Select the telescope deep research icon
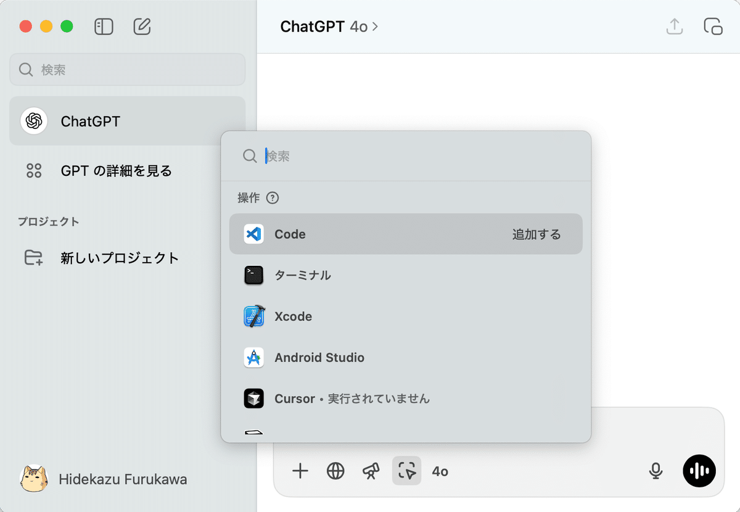Image resolution: width=740 pixels, height=512 pixels. (371, 471)
